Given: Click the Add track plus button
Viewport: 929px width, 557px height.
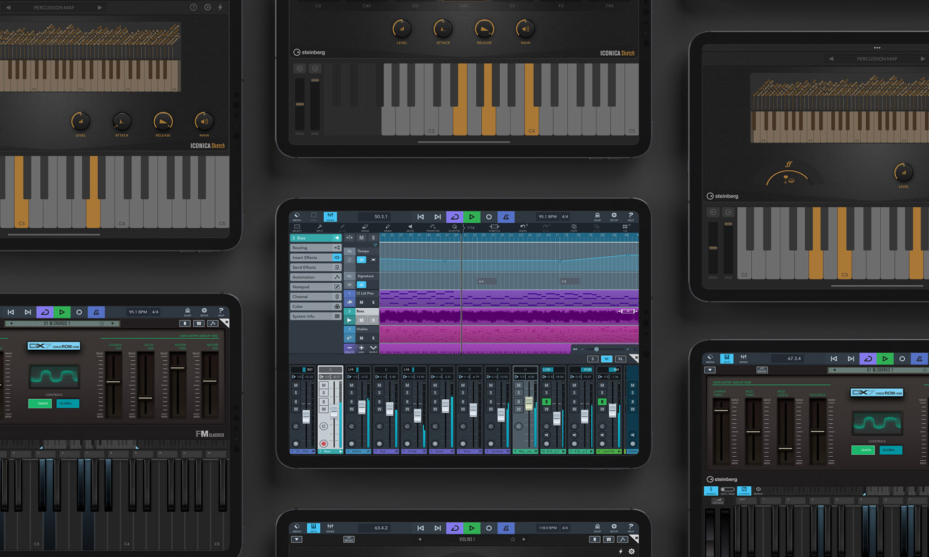Looking at the screenshot, I should 361,348.
